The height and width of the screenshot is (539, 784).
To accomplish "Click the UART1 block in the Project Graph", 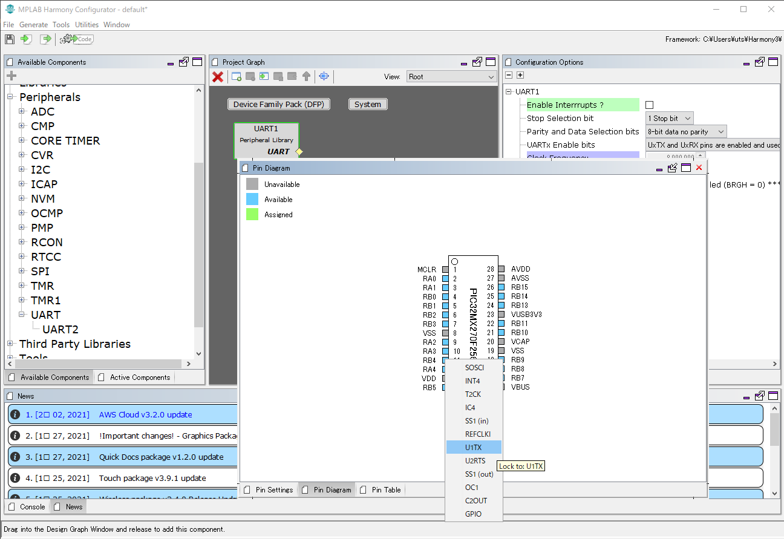I will (266, 139).
